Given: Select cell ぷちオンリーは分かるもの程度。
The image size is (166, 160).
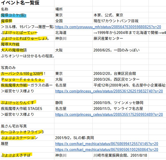Looking at the screenshot, I should (x=28, y=56).
